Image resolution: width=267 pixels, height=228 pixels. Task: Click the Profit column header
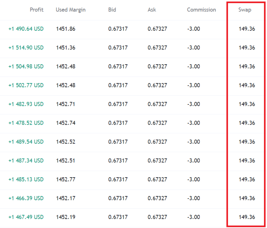[36, 10]
